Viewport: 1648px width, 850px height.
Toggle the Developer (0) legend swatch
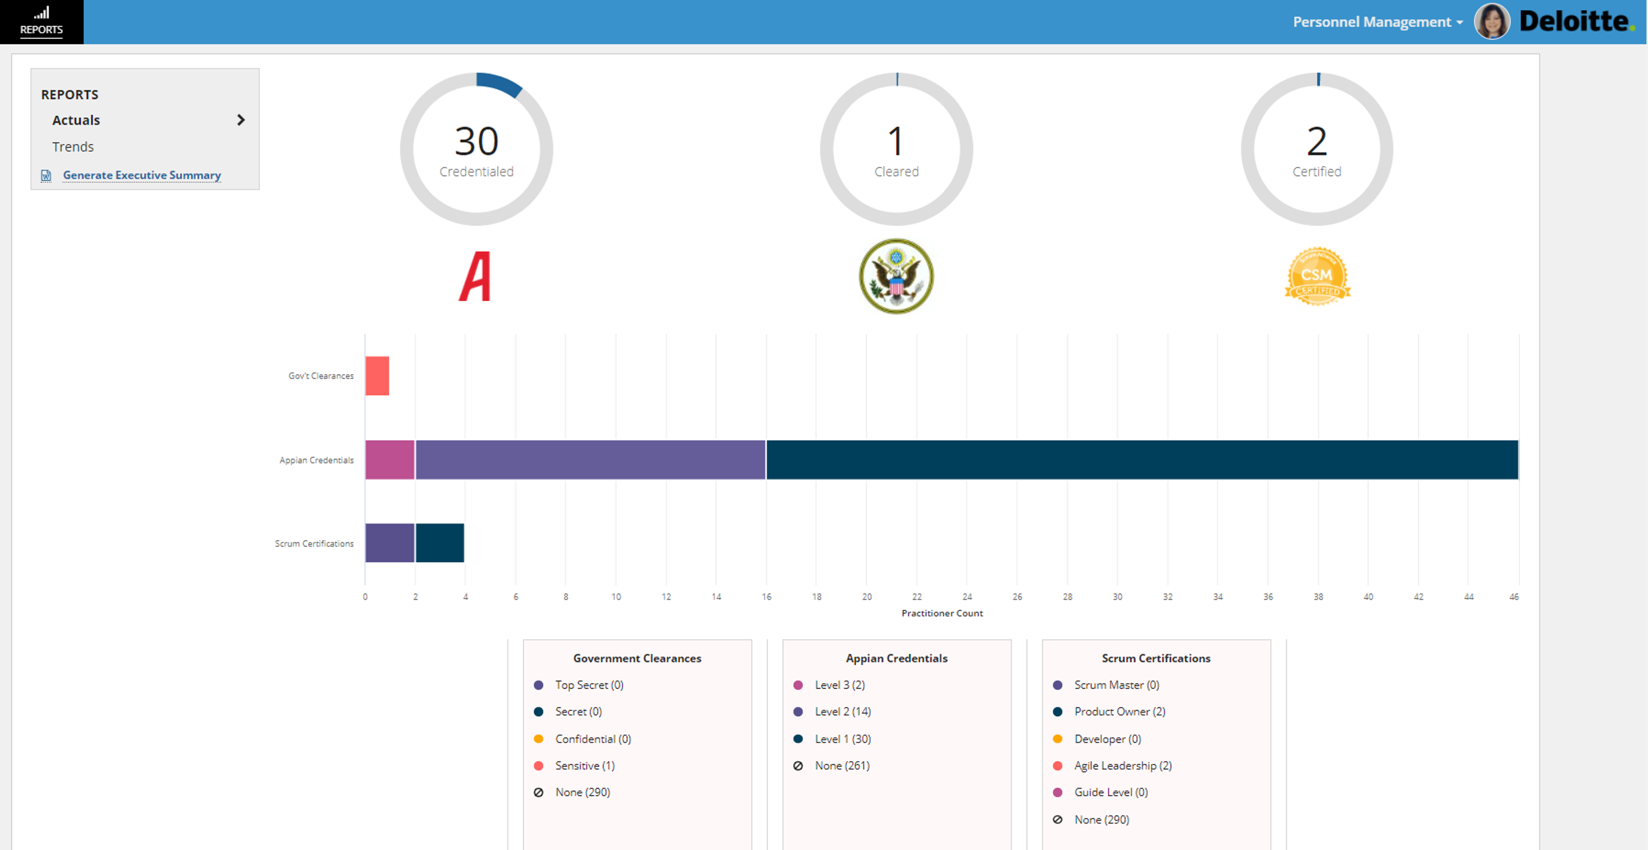point(1057,739)
